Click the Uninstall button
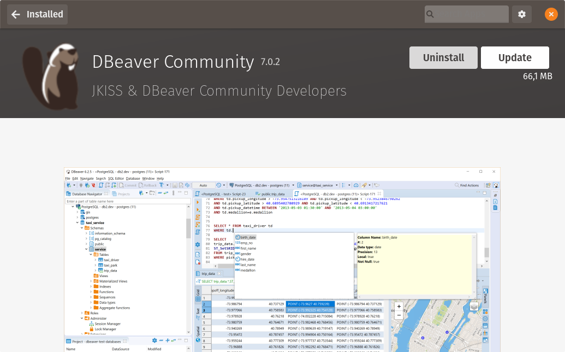The width and height of the screenshot is (565, 352). click(443, 57)
